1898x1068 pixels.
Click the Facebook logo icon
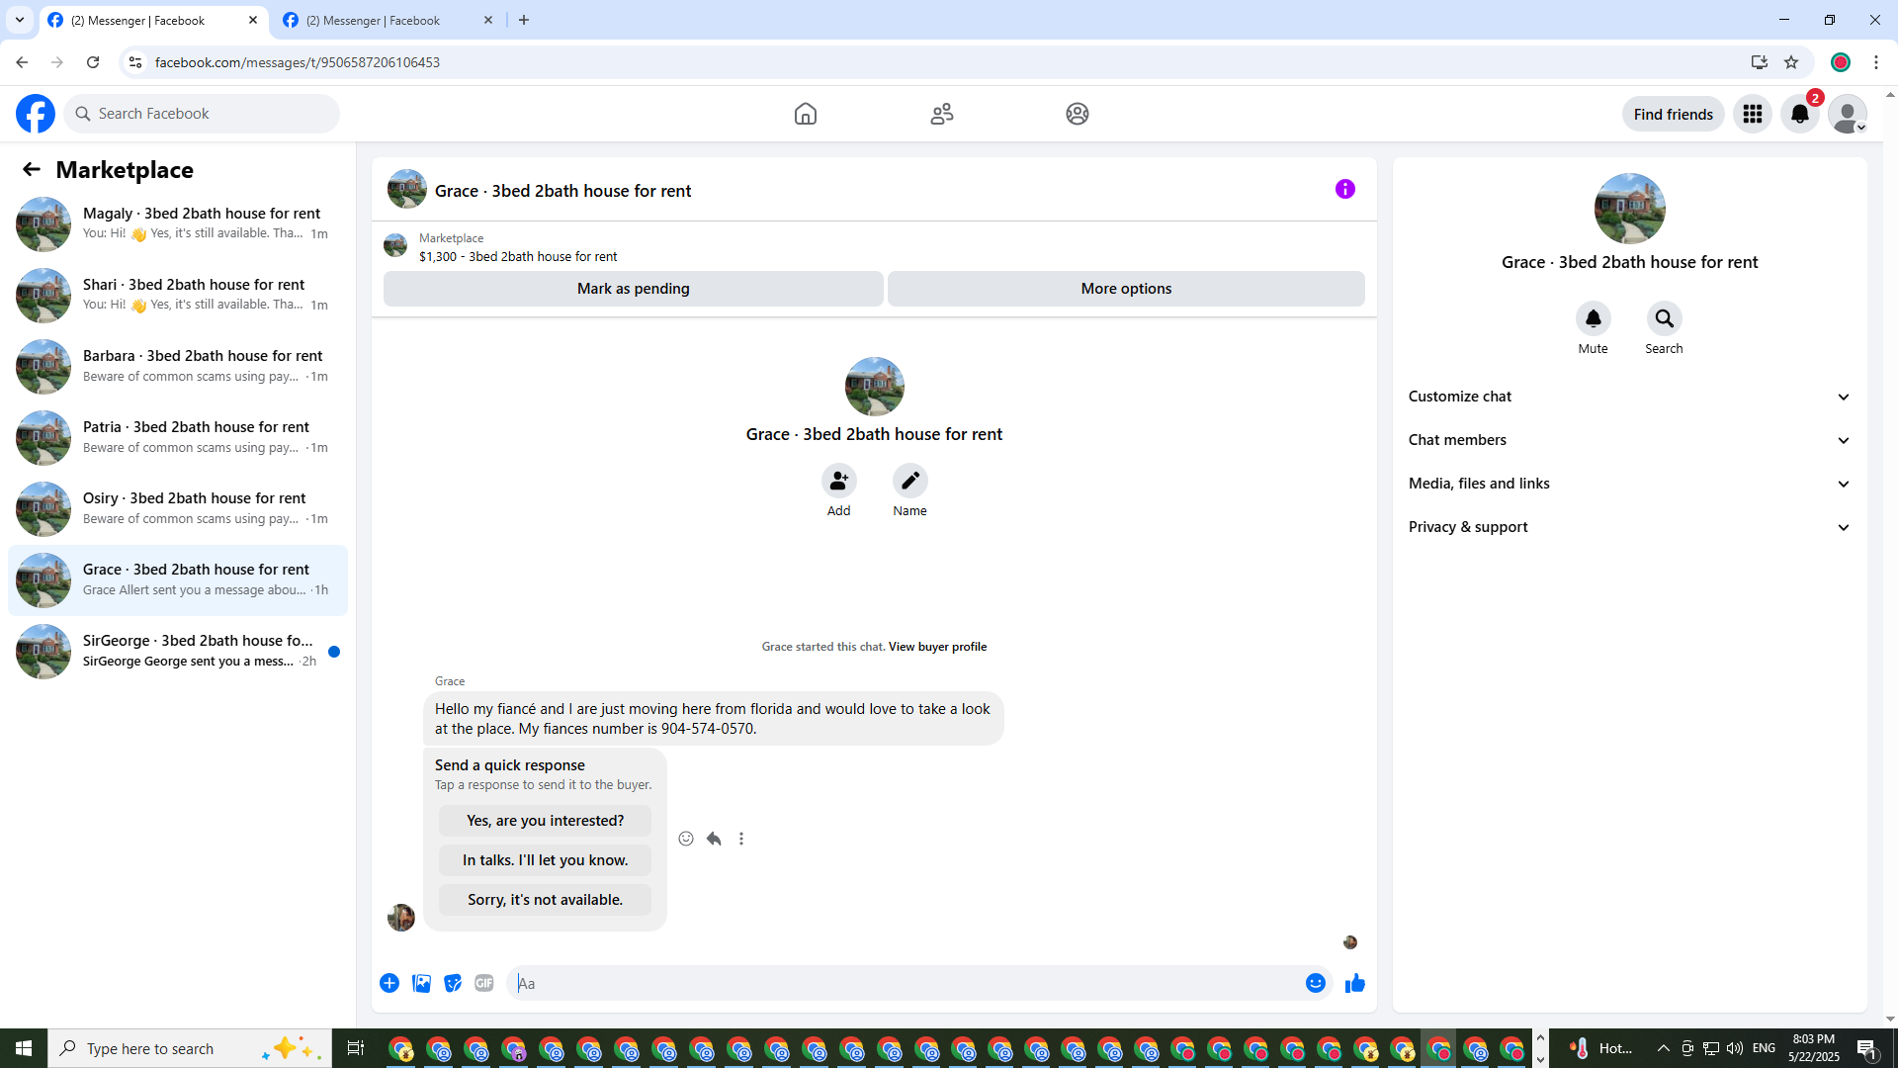36,114
